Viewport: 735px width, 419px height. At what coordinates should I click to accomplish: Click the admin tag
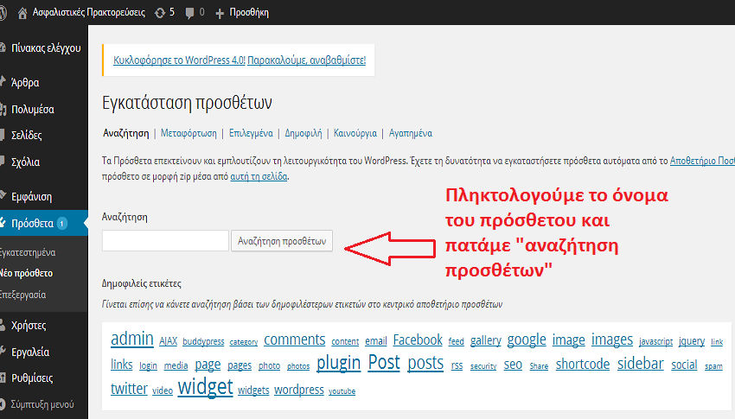[x=132, y=339]
